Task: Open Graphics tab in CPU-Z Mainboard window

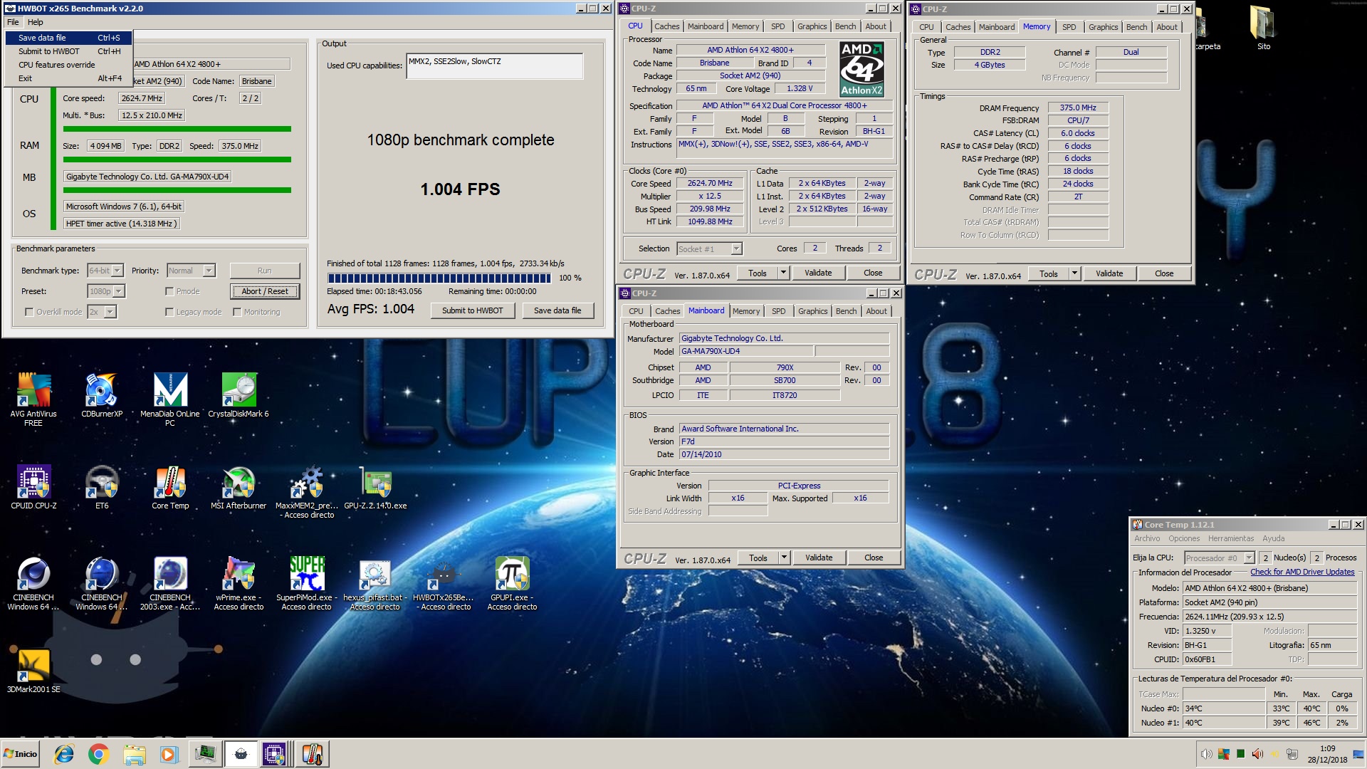Action: [812, 311]
